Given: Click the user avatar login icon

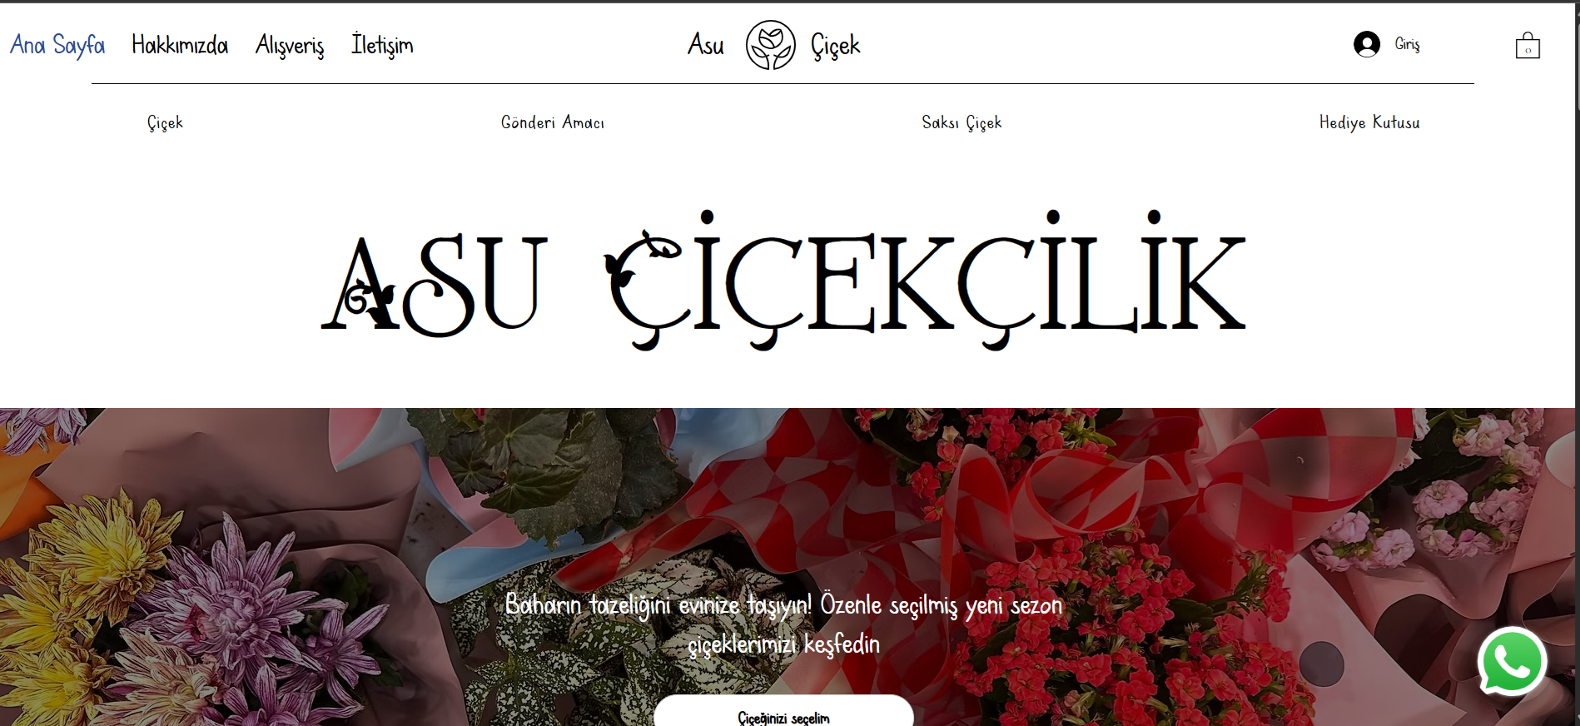Looking at the screenshot, I should [x=1367, y=44].
